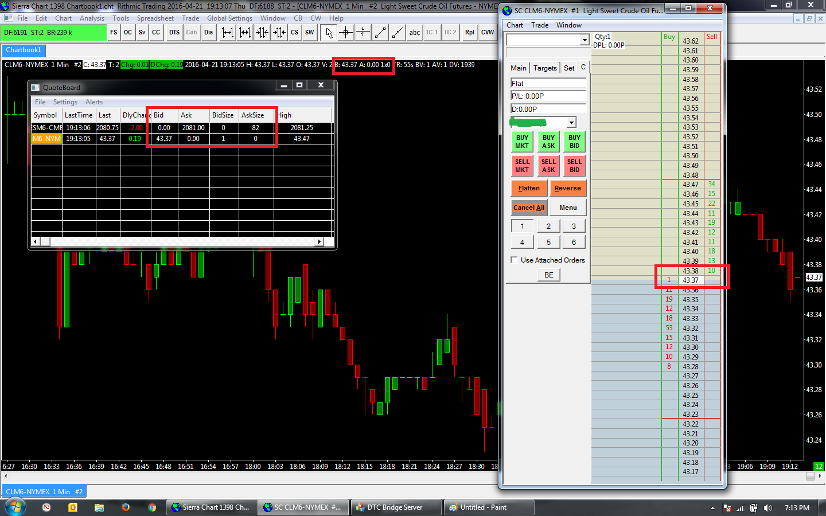Click the 43.37 price cell in the DOM ladder
Screen dimensions: 826x516
[691, 280]
